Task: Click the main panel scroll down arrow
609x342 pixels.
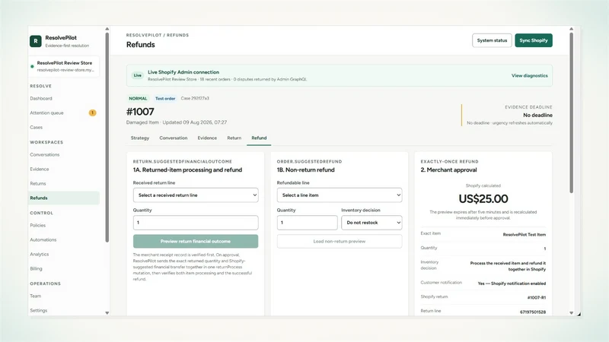Action: (x=572, y=313)
